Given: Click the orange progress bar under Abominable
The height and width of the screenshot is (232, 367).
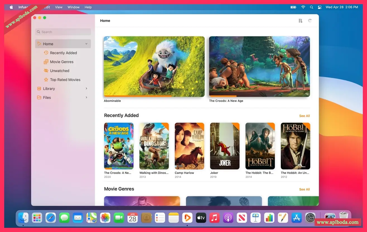Looking at the screenshot, I should 138,96.
